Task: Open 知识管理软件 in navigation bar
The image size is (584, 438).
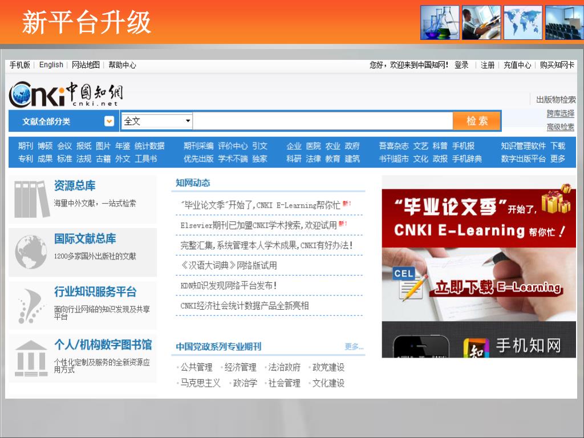Action: tap(524, 146)
